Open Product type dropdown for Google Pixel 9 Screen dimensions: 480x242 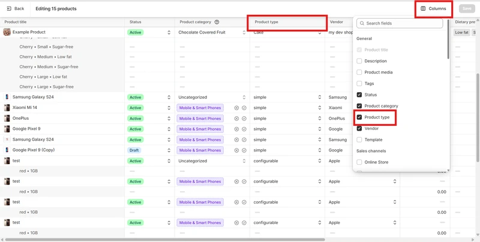point(320,129)
